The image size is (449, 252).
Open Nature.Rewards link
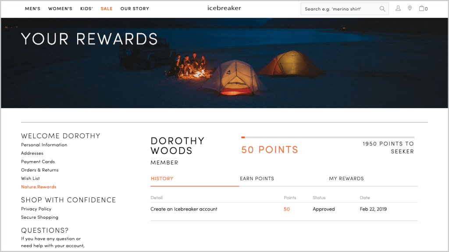click(39, 187)
